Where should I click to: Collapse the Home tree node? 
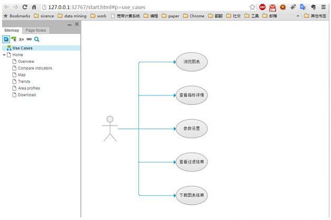(4, 55)
